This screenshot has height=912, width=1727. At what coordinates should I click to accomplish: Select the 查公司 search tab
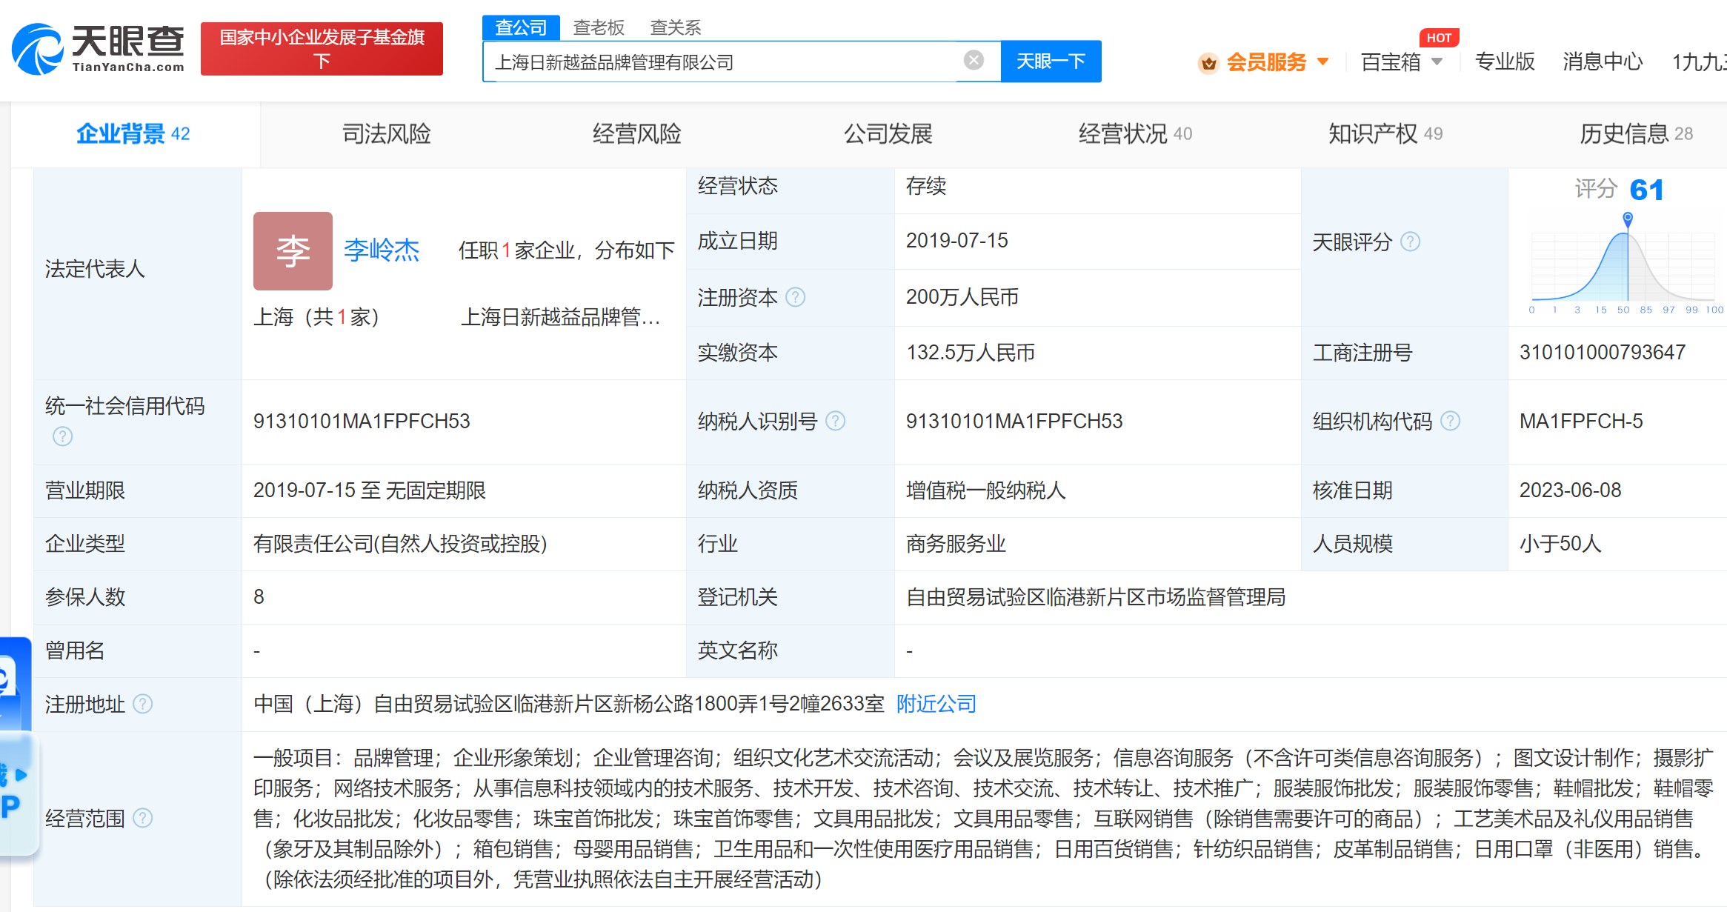coord(521,27)
